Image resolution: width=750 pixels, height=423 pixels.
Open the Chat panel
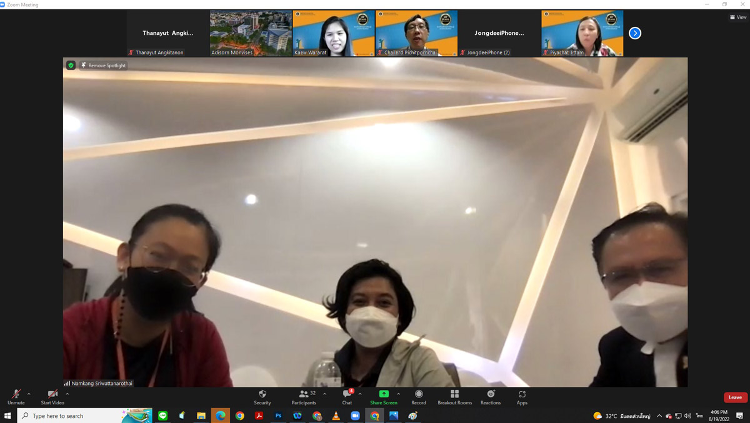click(347, 397)
